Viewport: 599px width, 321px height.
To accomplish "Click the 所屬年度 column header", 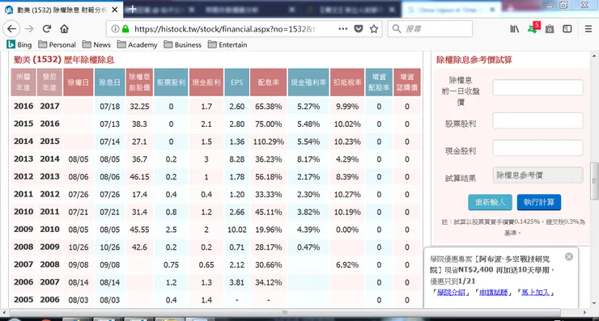I will [x=23, y=82].
